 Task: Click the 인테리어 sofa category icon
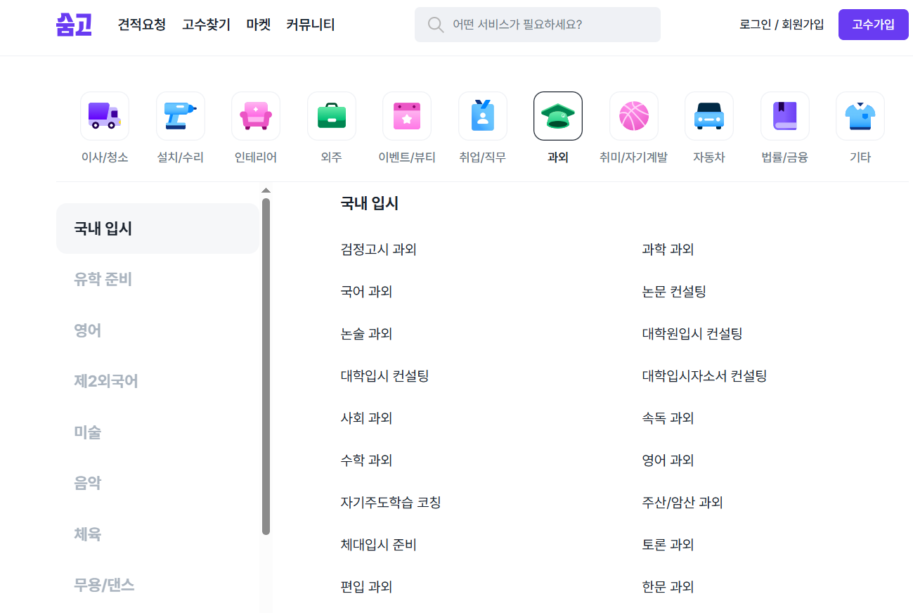(256, 115)
